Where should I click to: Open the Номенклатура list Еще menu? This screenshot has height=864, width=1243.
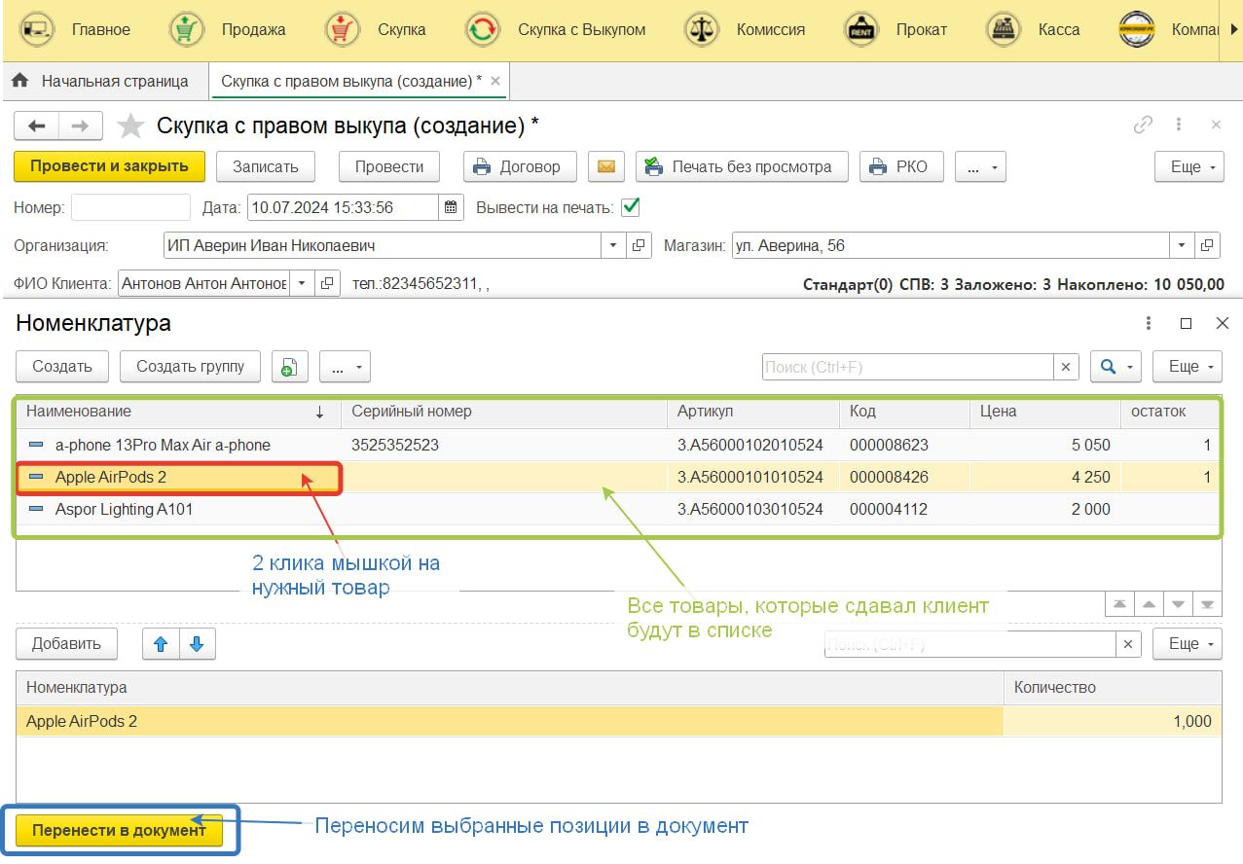(x=1188, y=367)
